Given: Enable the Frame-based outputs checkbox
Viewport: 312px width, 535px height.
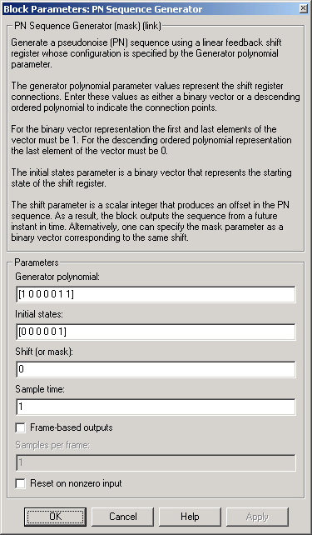Looking at the screenshot, I should click(21, 427).
